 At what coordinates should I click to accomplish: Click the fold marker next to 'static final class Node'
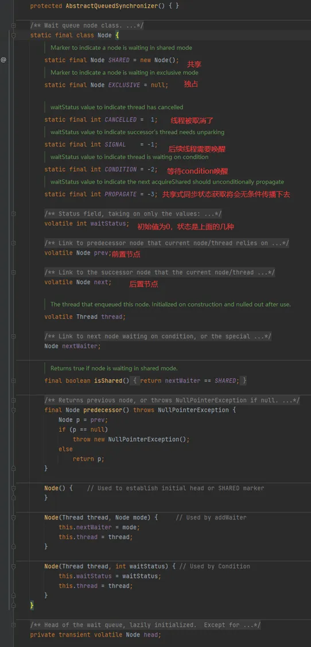point(14,36)
